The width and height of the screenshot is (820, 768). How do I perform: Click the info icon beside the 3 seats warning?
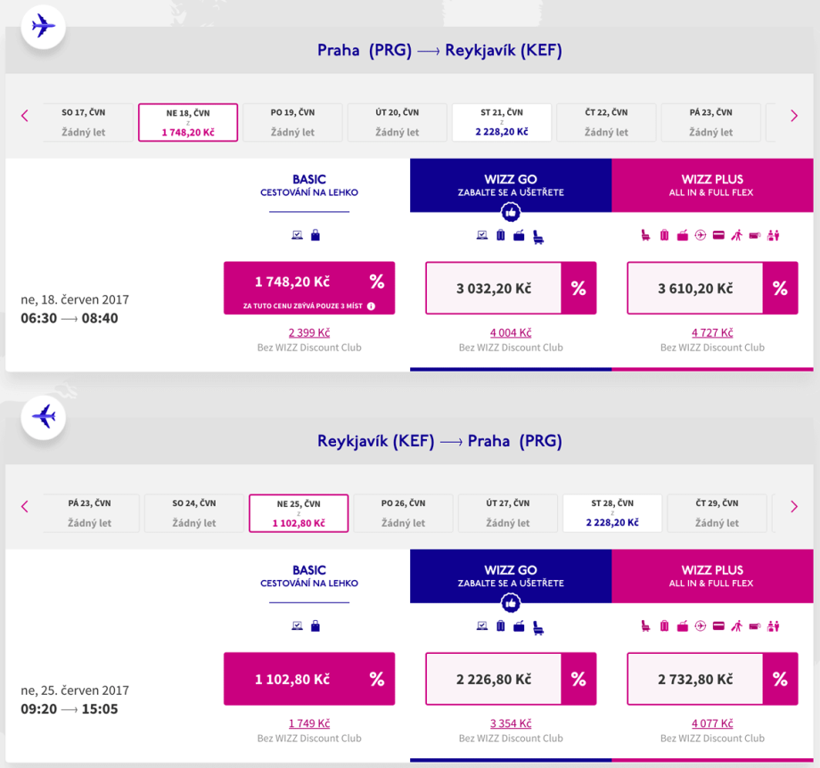point(371,306)
